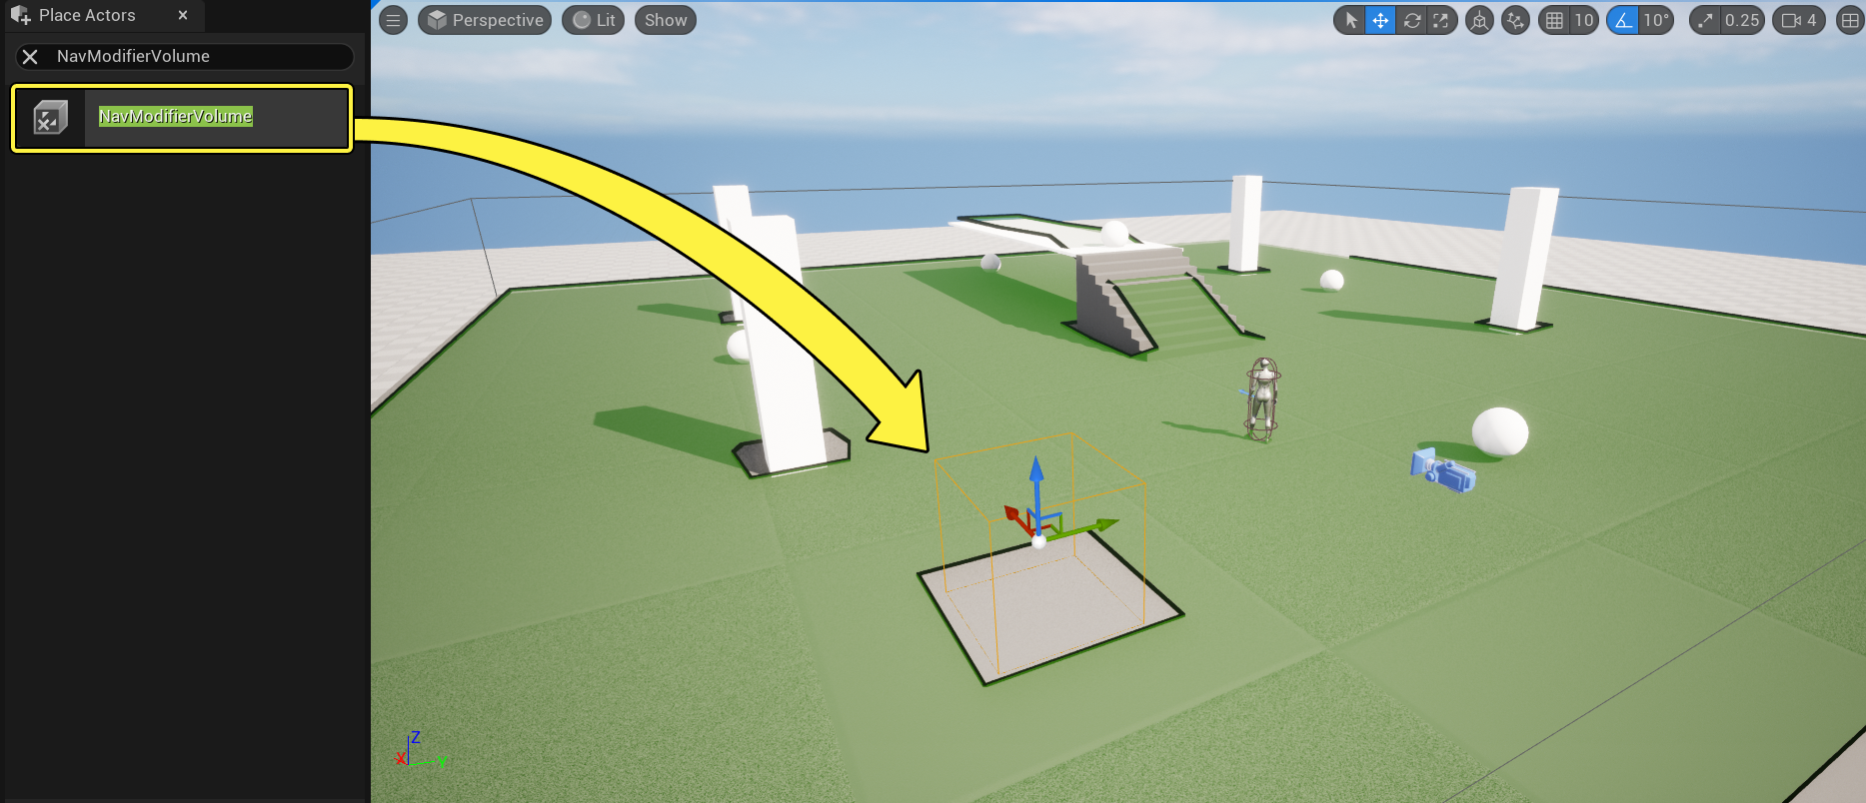Image resolution: width=1866 pixels, height=803 pixels.
Task: Open the Lit view mode dropdown
Action: (x=594, y=20)
